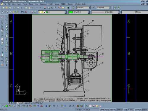Screen dimensions: 148x111
Task: Open the Modify menu
Action: tap(51, 4)
